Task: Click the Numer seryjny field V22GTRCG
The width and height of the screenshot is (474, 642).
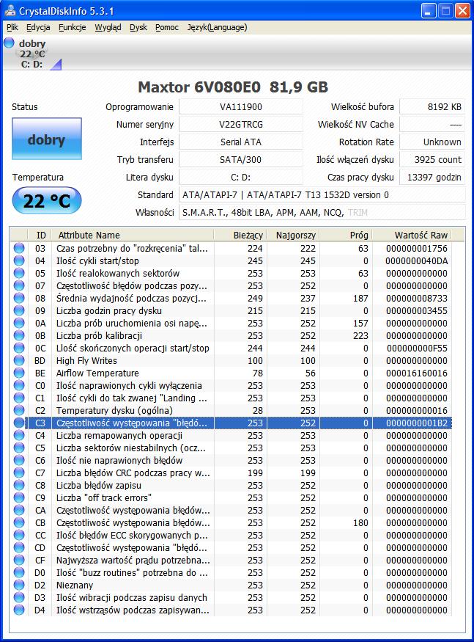Action: point(241,125)
